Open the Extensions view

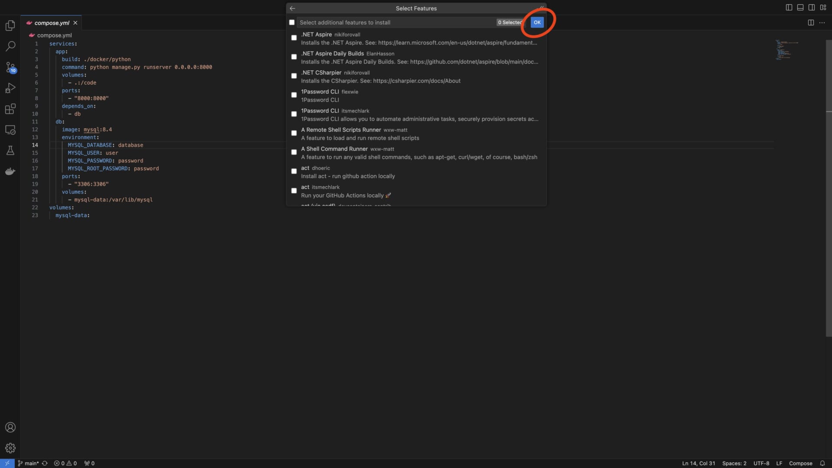coord(10,109)
